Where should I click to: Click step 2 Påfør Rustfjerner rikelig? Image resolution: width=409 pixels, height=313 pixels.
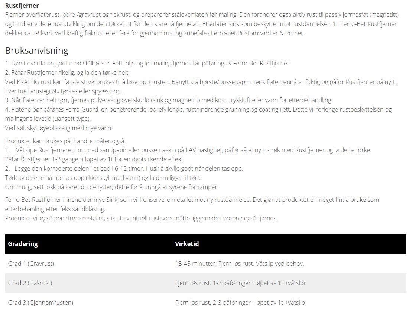pyautogui.click(x=68, y=72)
